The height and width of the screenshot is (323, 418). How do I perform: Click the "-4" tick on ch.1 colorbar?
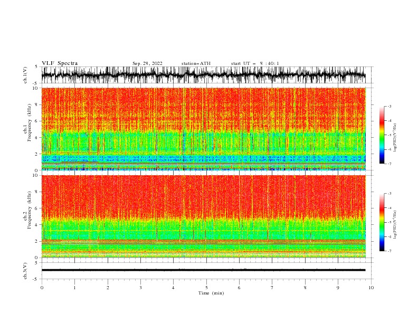point(389,121)
